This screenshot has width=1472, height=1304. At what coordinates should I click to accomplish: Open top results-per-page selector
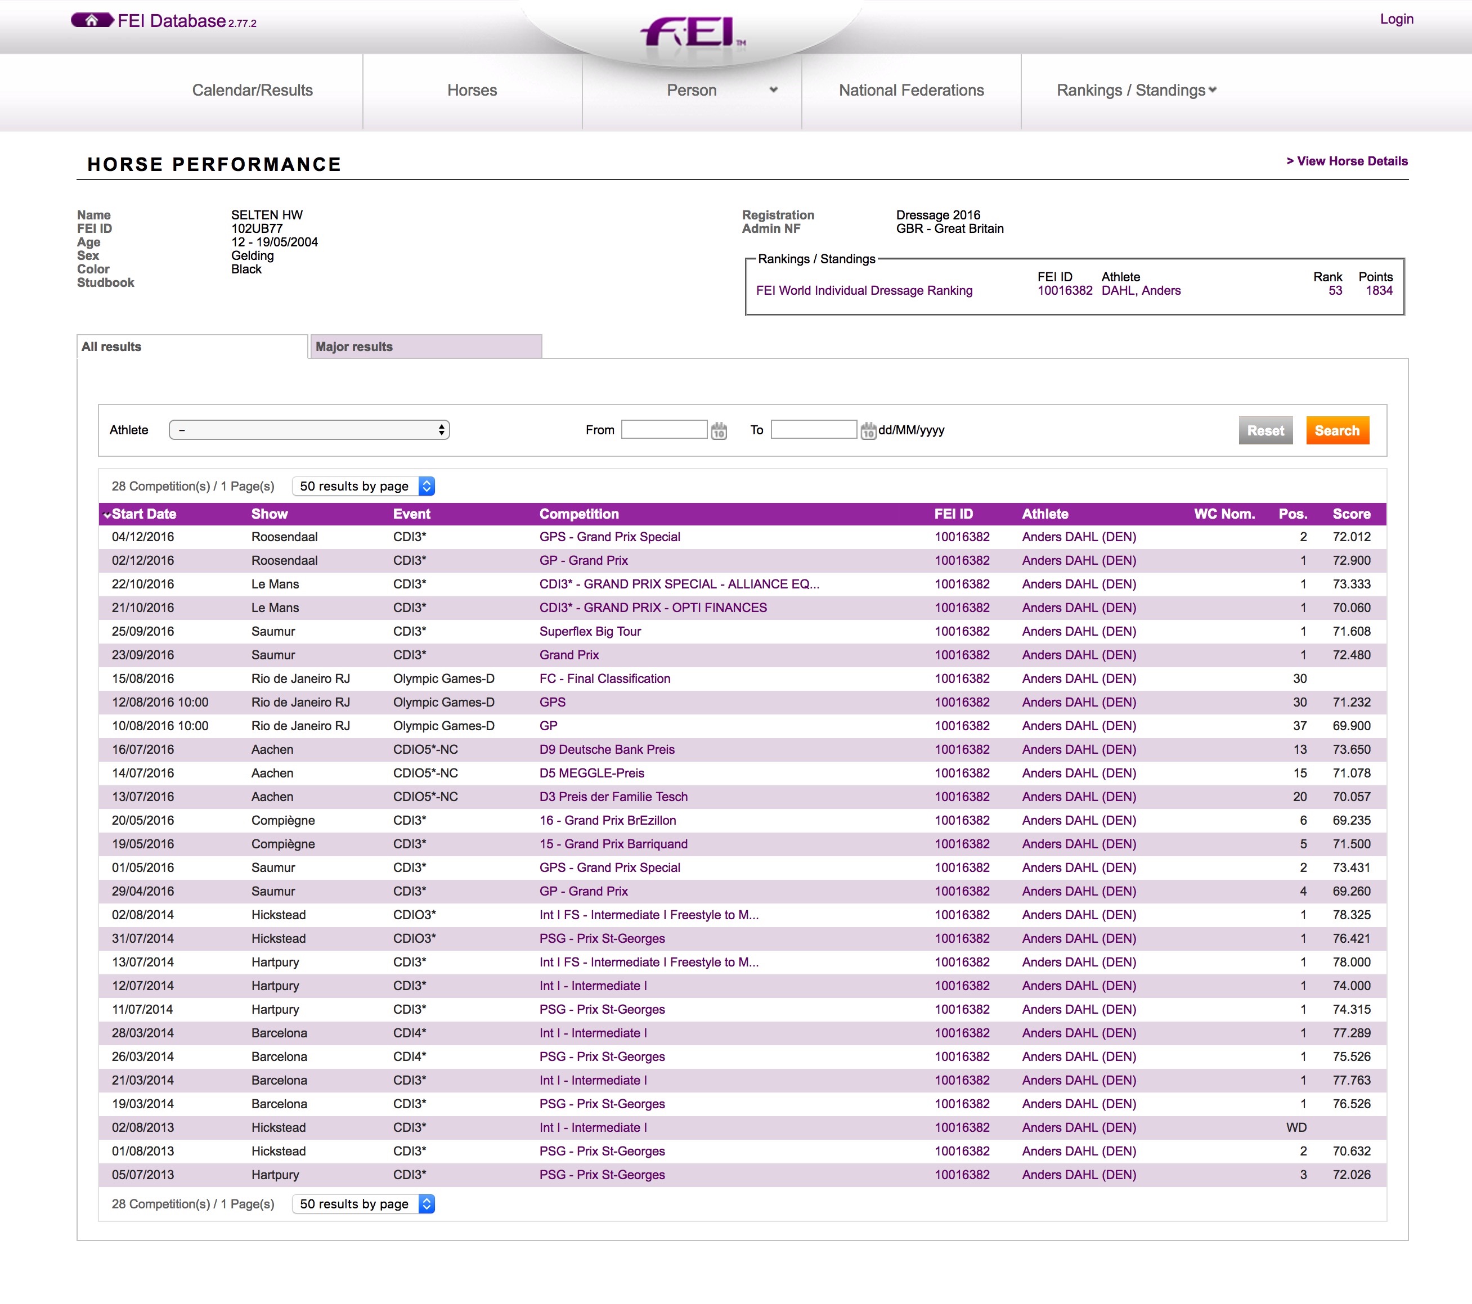coord(363,486)
